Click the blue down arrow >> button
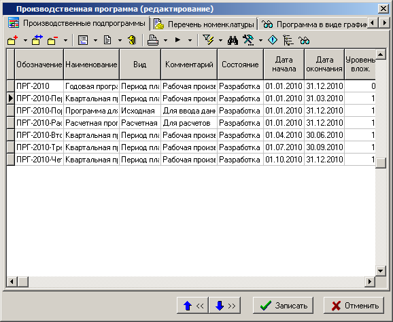393x322 pixels. click(x=225, y=306)
